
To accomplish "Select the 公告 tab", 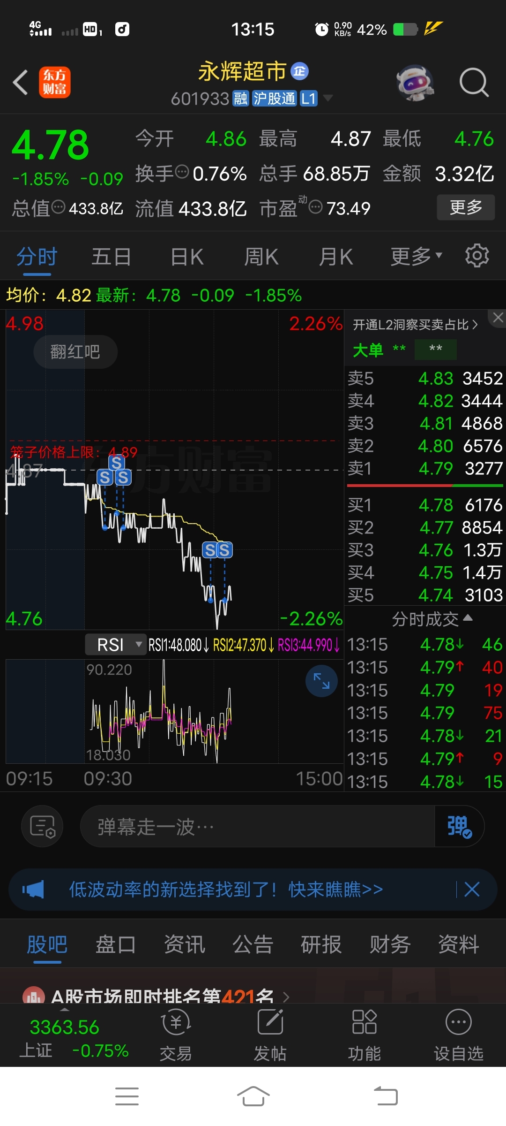I will [253, 944].
